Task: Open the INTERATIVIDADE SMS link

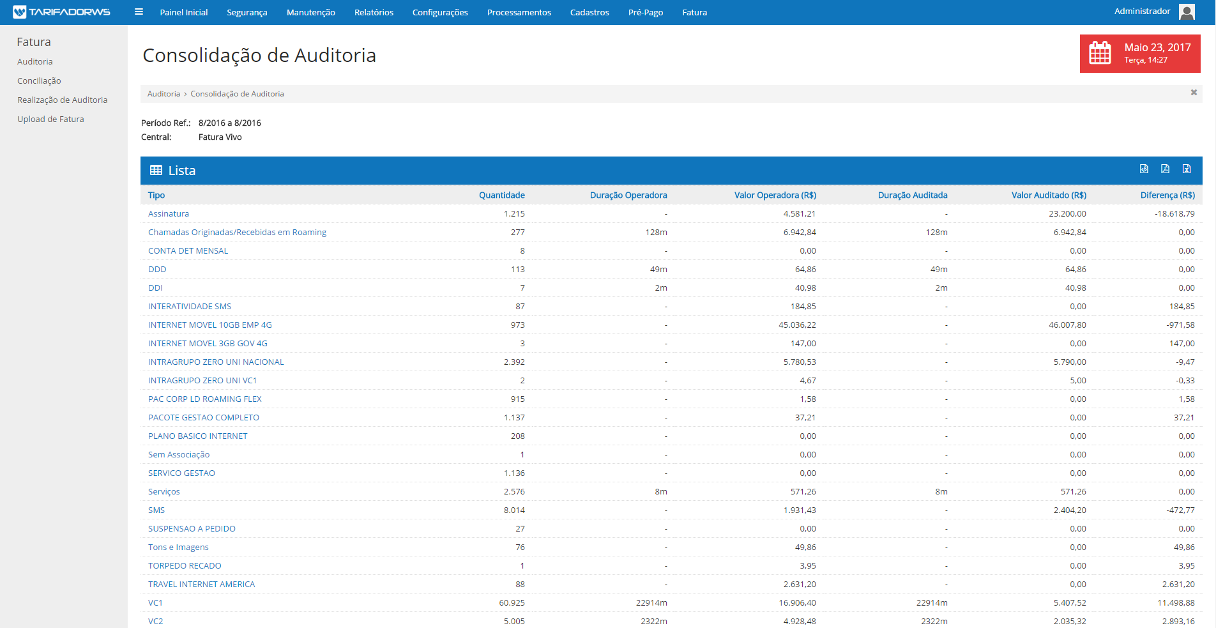Action: point(190,306)
